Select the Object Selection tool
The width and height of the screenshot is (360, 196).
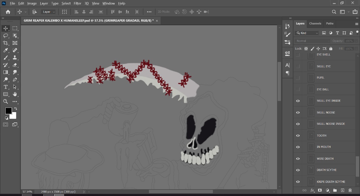[x=15, y=35]
